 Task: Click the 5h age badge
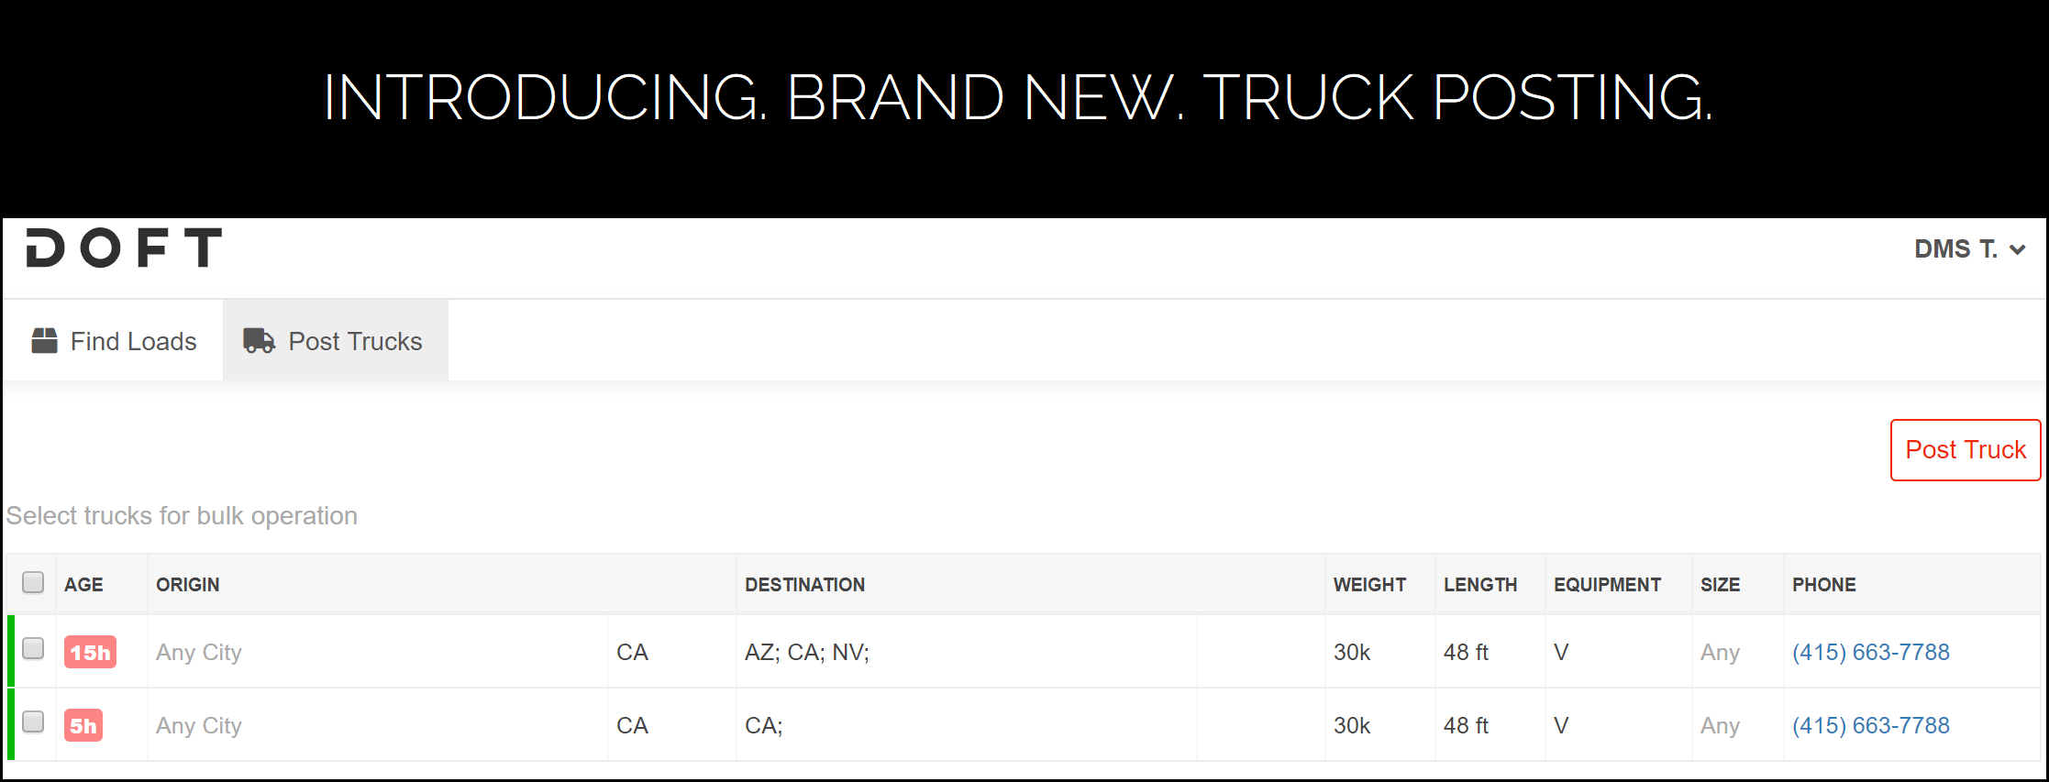tap(83, 725)
